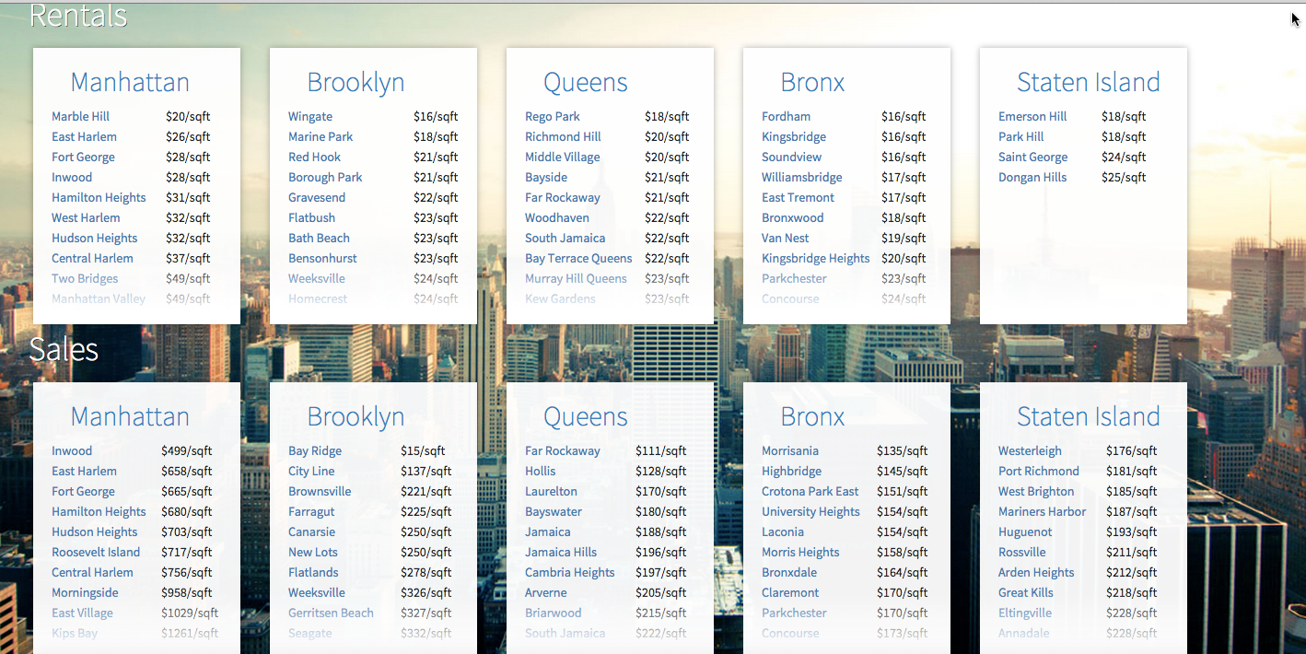Select the City Line link
This screenshot has width=1306, height=654.
311,471
